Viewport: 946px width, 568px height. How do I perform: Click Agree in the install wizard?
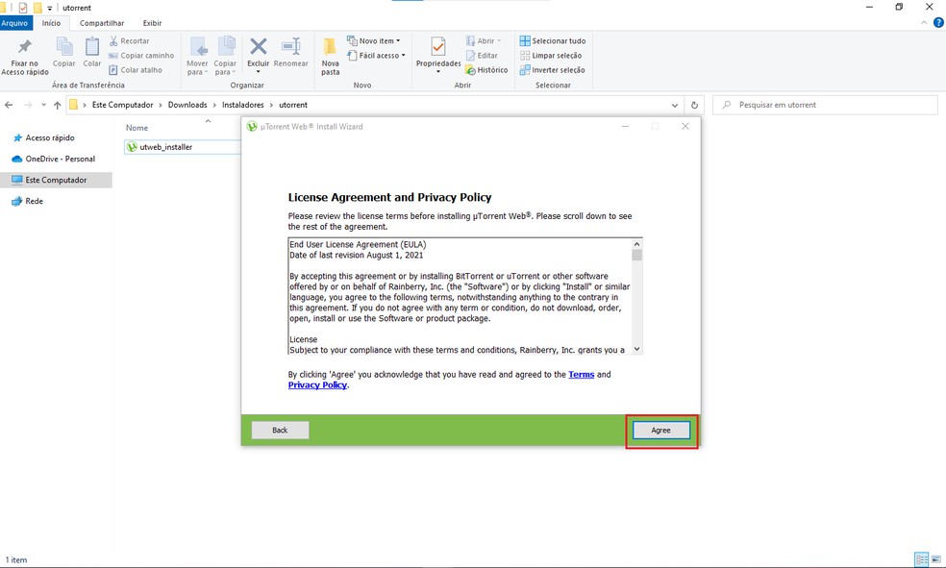coord(660,431)
